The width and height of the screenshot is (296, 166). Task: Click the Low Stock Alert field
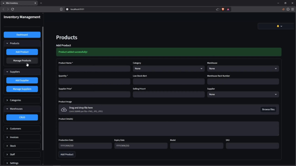pyautogui.click(x=169, y=82)
